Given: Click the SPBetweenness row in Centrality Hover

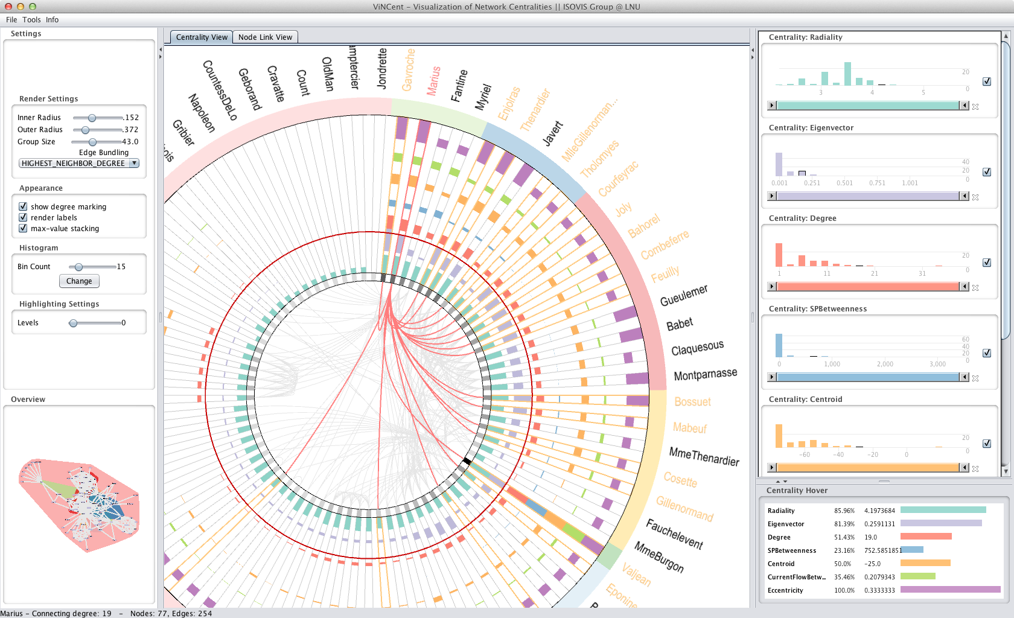Looking at the screenshot, I should pos(884,550).
